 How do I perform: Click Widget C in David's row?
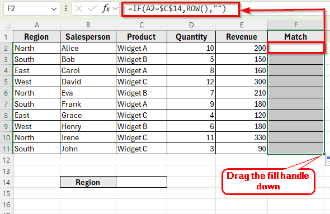pos(142,82)
